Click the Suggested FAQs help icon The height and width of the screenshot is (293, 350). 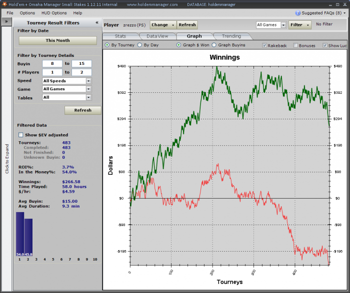[298, 13]
